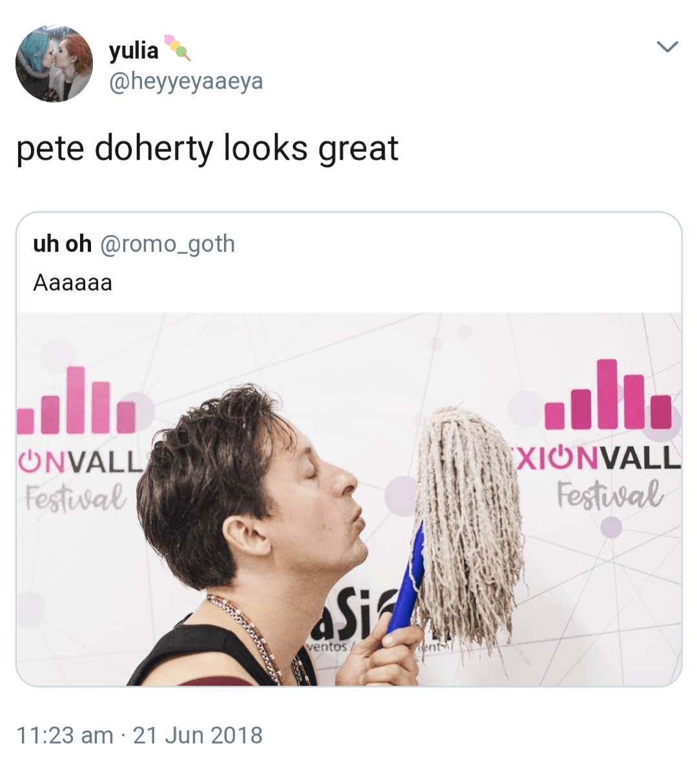Image resolution: width=697 pixels, height=772 pixels.
Task: Click the 21 Jun 2018 date
Action: click(x=197, y=735)
